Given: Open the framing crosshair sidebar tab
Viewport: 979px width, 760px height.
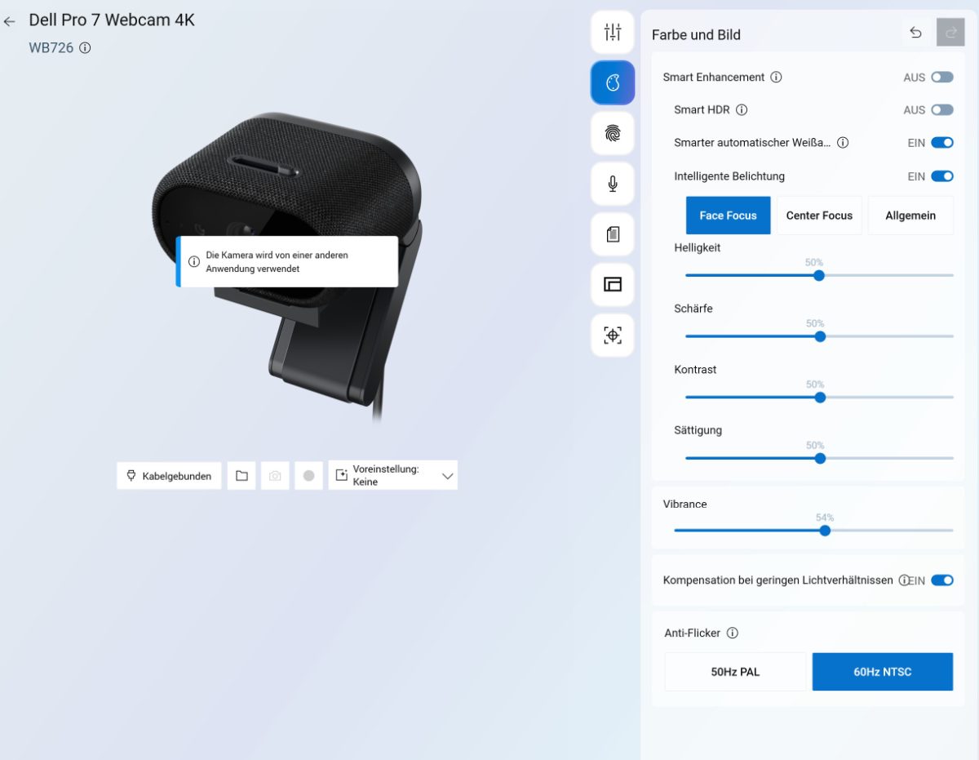Looking at the screenshot, I should tap(613, 335).
